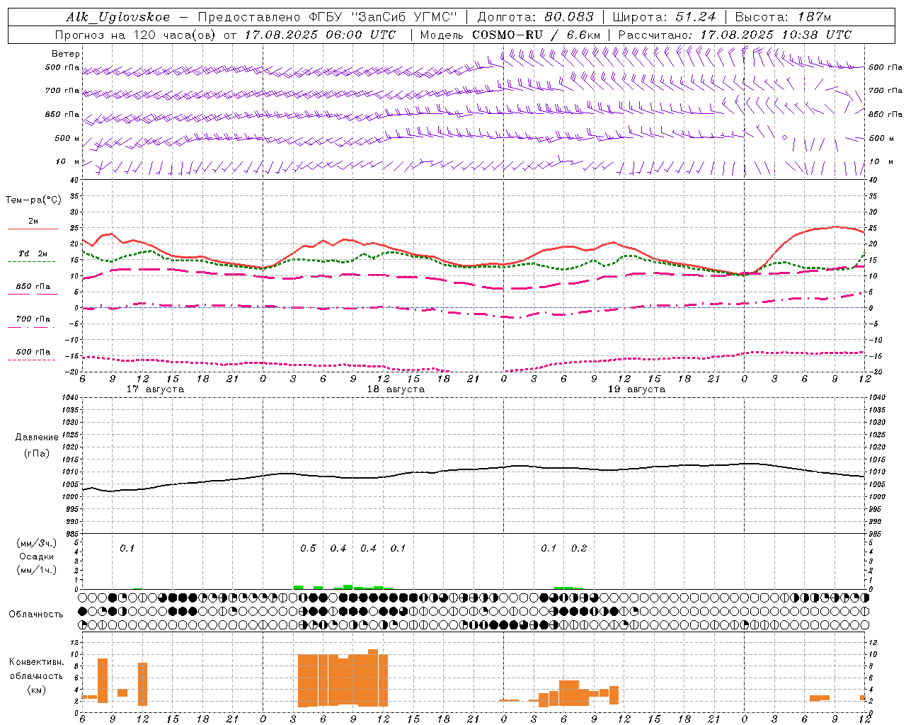This screenshot has height=725, width=906.
Task: Click the 0.5 precipitation amount value
Action: [x=308, y=549]
